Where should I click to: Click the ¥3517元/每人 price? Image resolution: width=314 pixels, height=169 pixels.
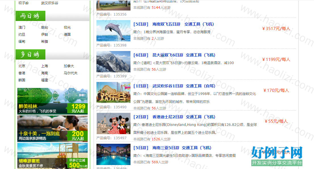click(x=276, y=29)
